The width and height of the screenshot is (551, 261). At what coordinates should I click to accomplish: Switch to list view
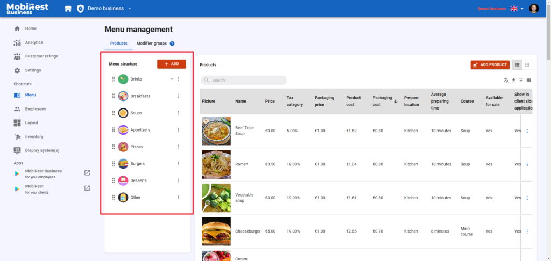(517, 65)
